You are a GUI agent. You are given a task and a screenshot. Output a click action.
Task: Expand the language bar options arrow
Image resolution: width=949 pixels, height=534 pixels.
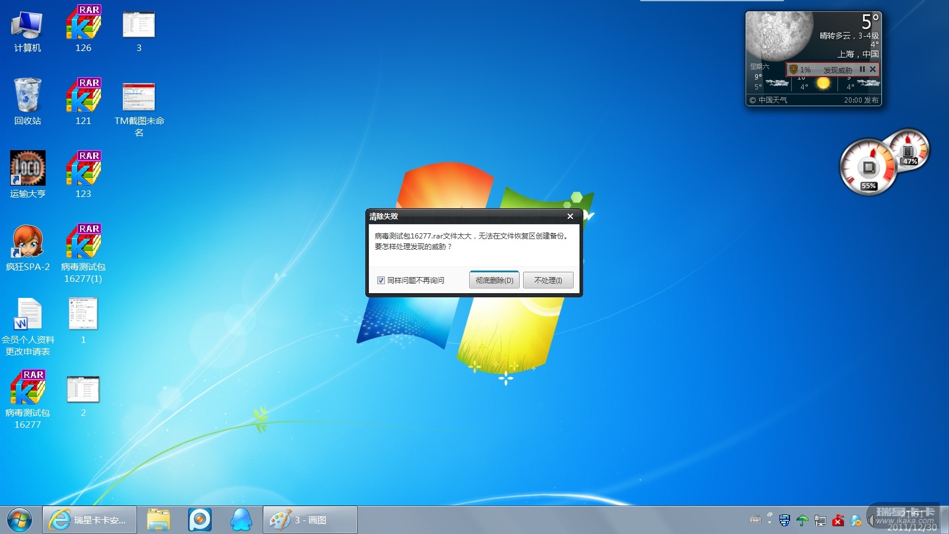(x=769, y=523)
